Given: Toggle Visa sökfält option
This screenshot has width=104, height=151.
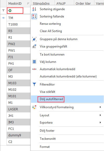Looking at the screenshot, I should pos(67,92).
